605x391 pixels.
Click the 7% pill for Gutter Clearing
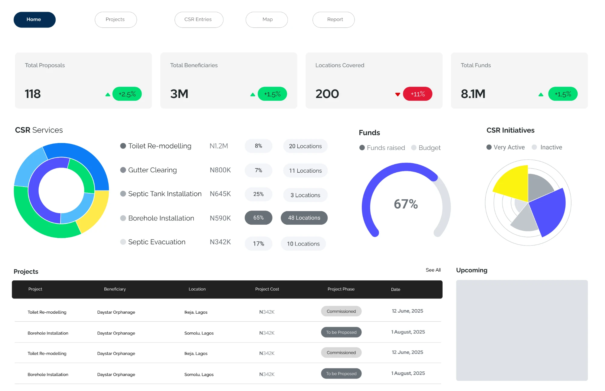[259, 171]
